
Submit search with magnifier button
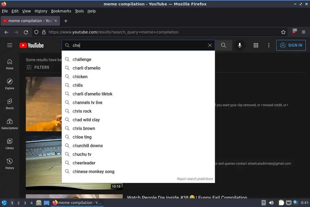click(x=223, y=45)
